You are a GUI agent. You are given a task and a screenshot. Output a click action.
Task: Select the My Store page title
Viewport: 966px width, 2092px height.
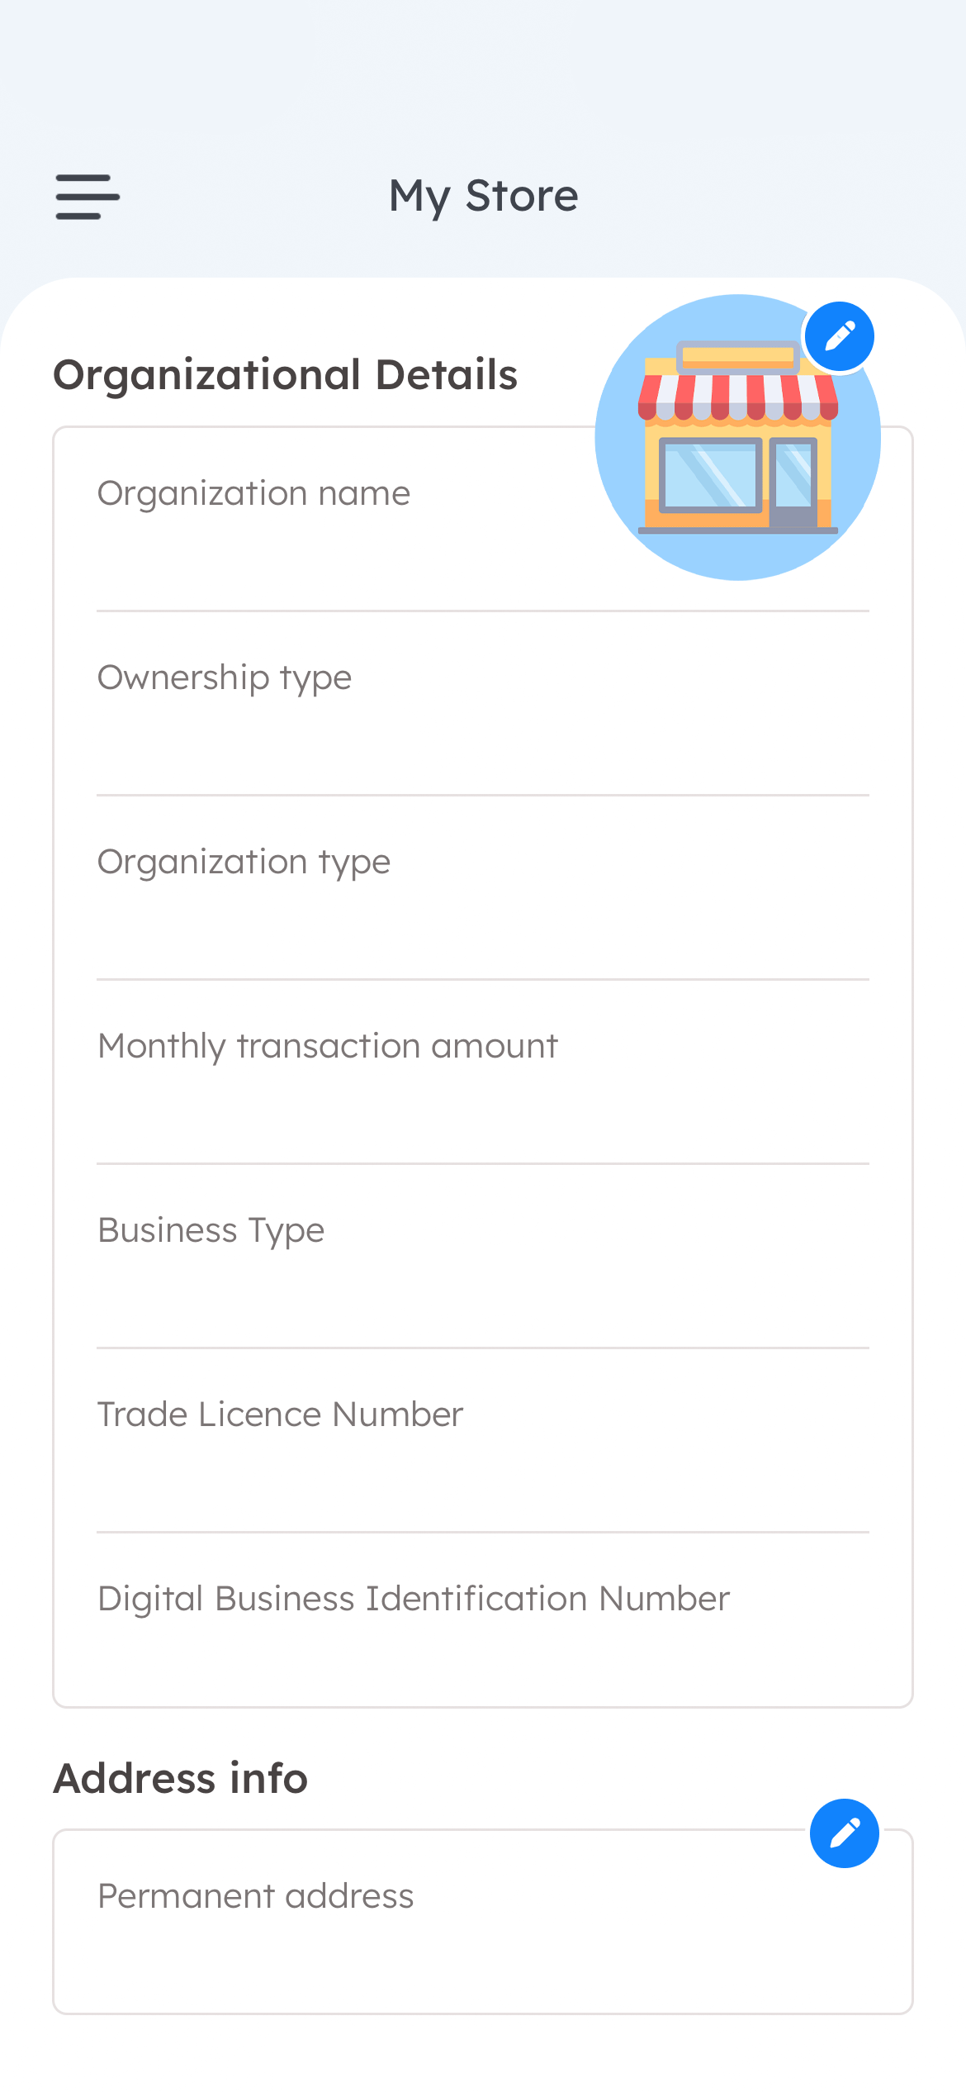484,197
